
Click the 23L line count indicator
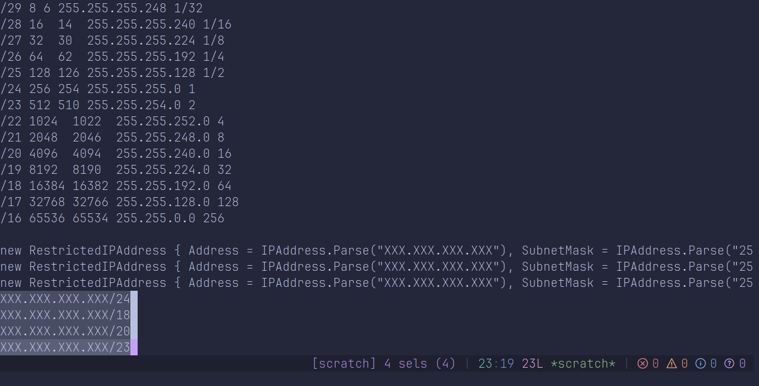click(532, 364)
